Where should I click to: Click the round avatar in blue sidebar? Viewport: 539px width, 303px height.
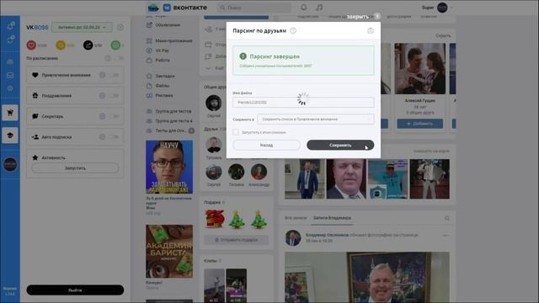tap(10, 165)
